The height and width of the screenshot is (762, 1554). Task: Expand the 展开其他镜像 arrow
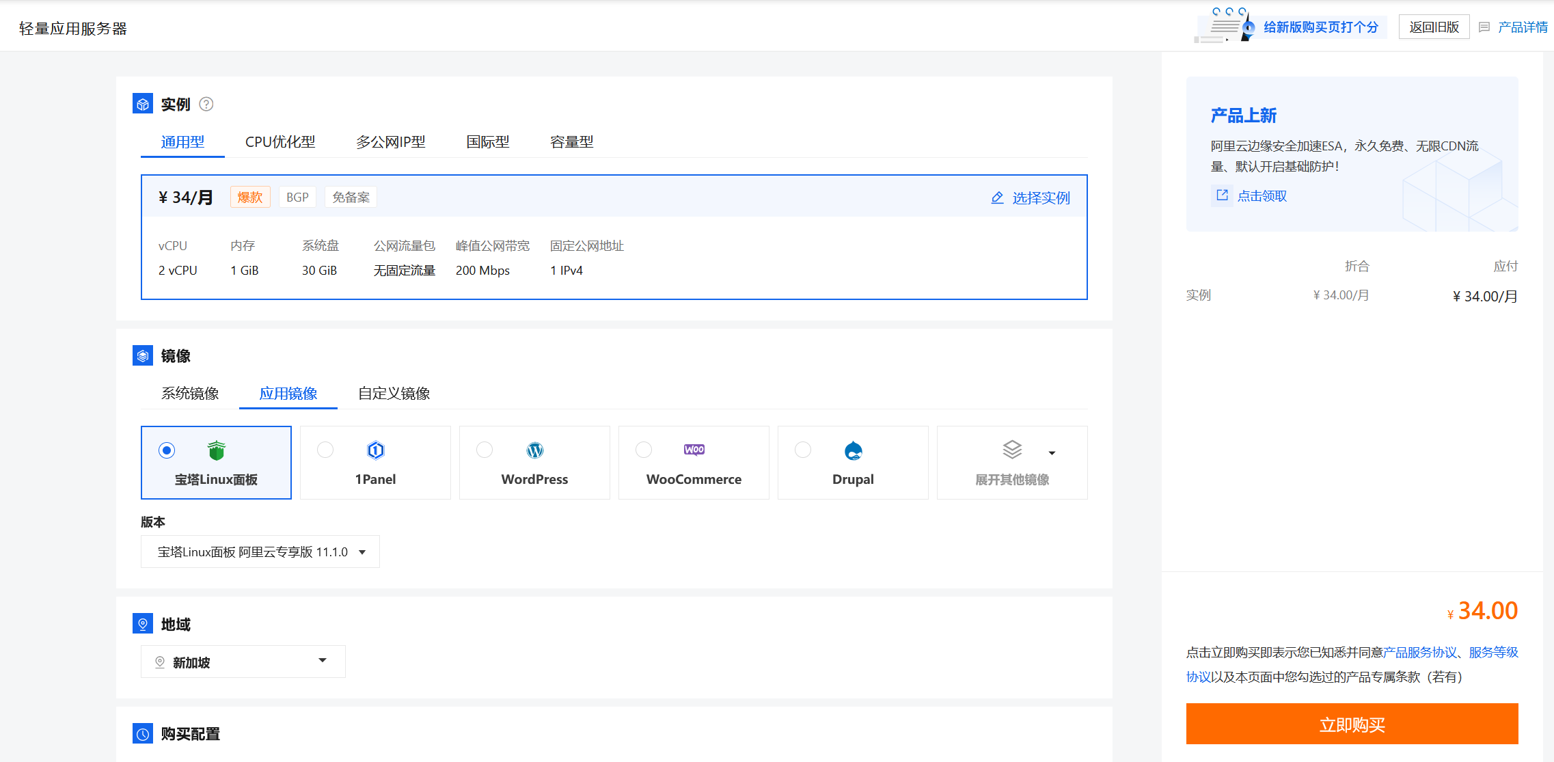(1052, 452)
